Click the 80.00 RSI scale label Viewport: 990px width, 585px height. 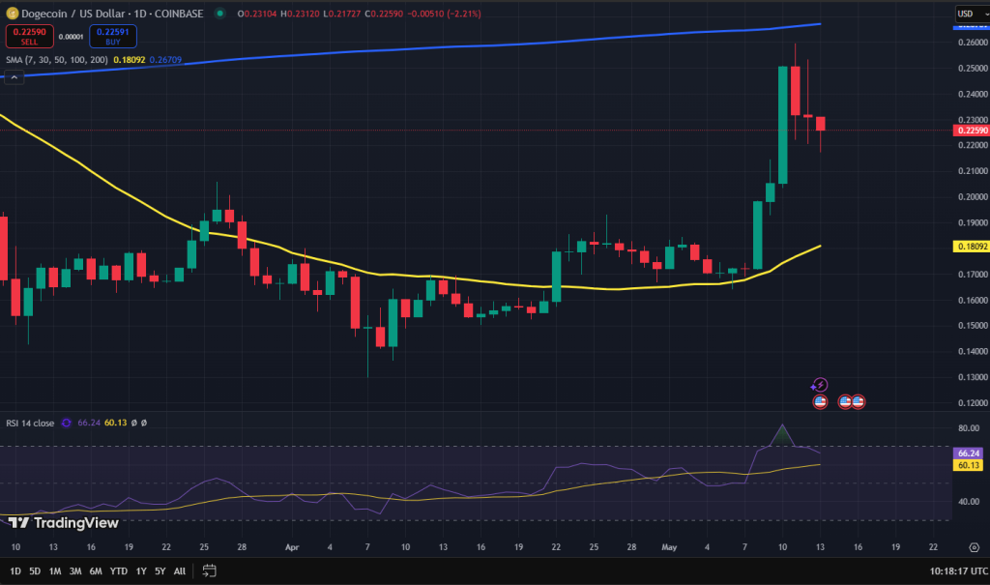(x=969, y=428)
